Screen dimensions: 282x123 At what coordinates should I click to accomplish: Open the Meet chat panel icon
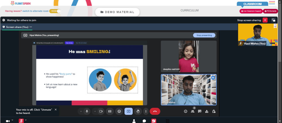(x=199, y=111)
